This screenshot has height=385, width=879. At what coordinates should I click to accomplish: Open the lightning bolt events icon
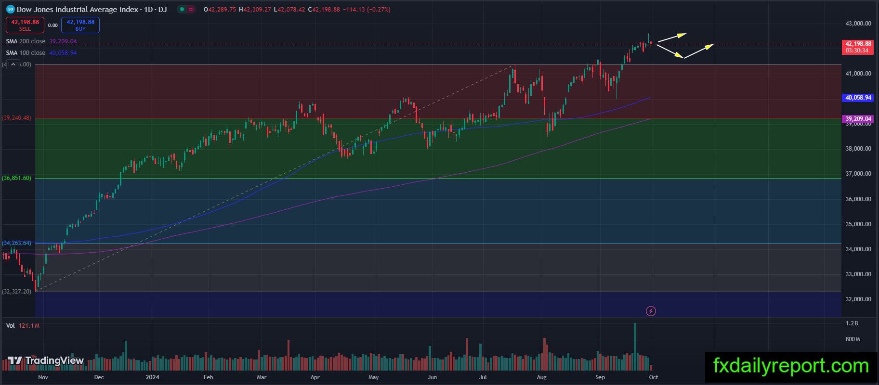point(651,311)
